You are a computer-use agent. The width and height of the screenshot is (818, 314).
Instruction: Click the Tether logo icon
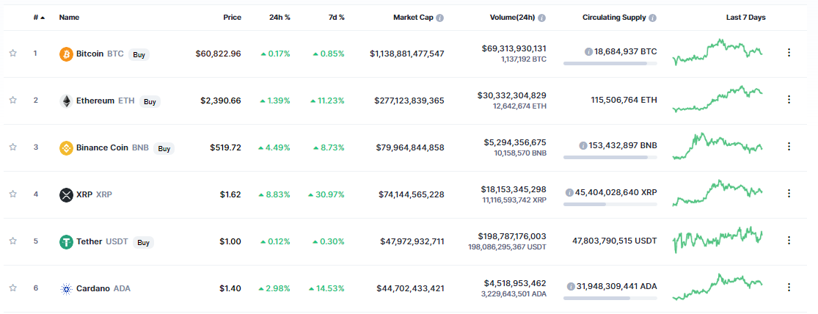tap(66, 242)
